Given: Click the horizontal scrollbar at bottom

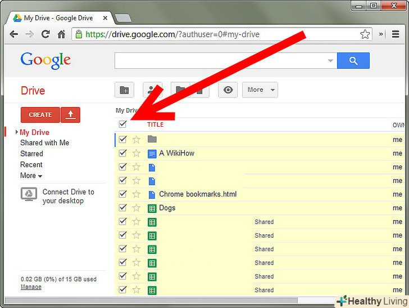Looking at the screenshot, I should tap(151, 301).
